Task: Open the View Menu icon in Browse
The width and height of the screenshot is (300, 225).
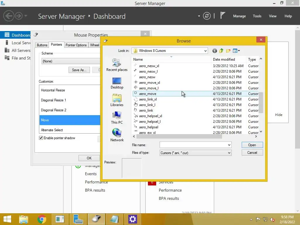Action: point(236,51)
